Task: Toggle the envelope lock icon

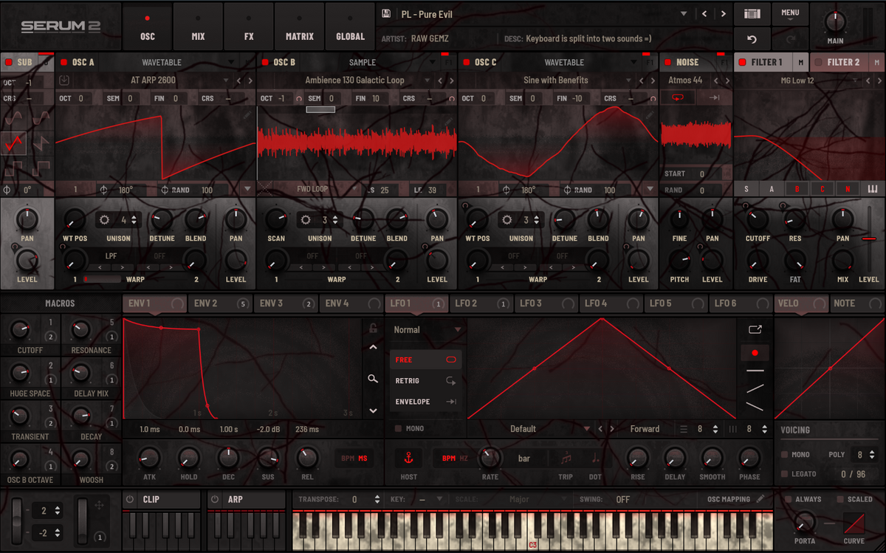Action: (374, 329)
